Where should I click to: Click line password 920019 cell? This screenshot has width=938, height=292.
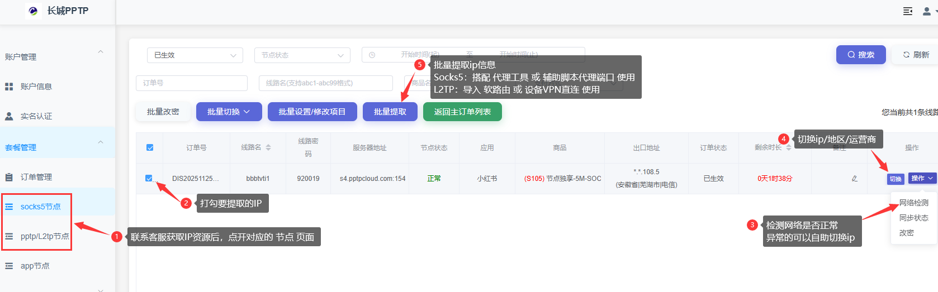[308, 179]
